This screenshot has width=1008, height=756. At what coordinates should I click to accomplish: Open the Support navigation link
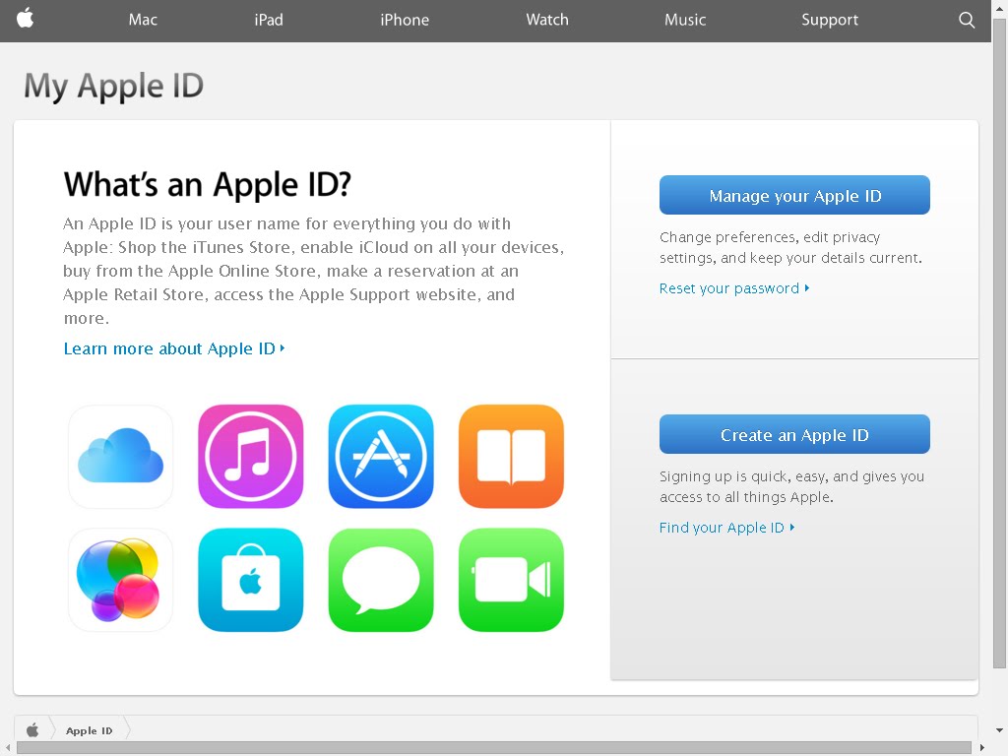pyautogui.click(x=830, y=20)
